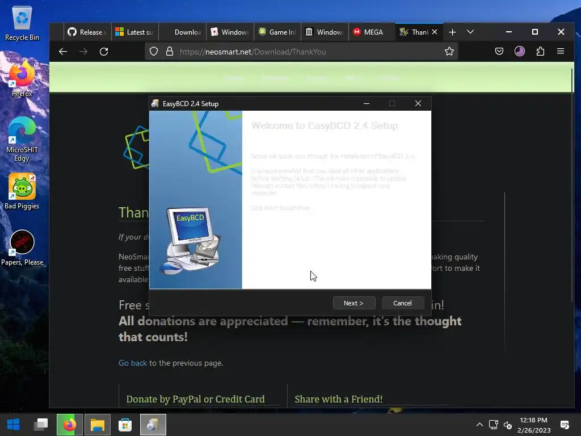The width and height of the screenshot is (581, 436).
Task: Select the Papers, Please desktop icon
Action: point(22,248)
